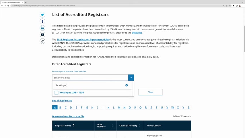Filter registrars by letter R

(x=146, y=108)
